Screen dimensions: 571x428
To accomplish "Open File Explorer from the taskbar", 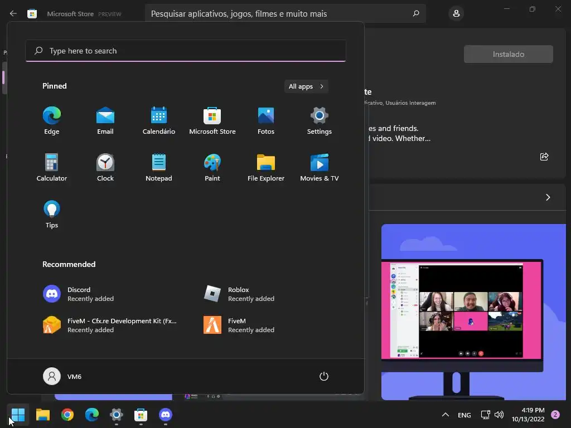I will pyautogui.click(x=42, y=415).
